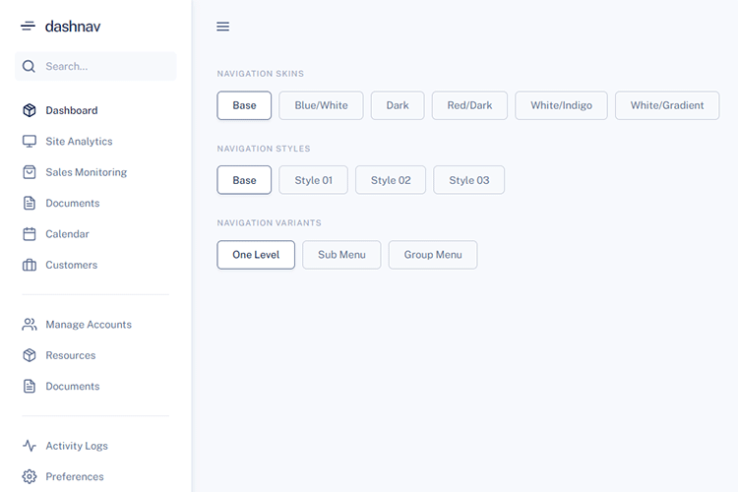Click the Calendar icon in sidebar
The width and height of the screenshot is (738, 492).
30,234
